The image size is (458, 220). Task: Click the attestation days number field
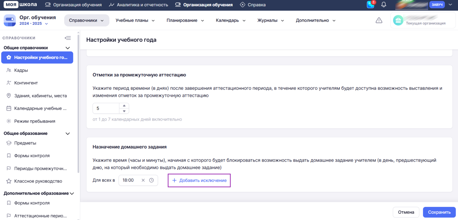tap(106, 109)
